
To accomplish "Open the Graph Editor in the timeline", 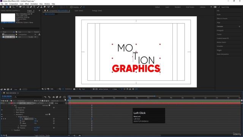I will click(x=65, y=97).
